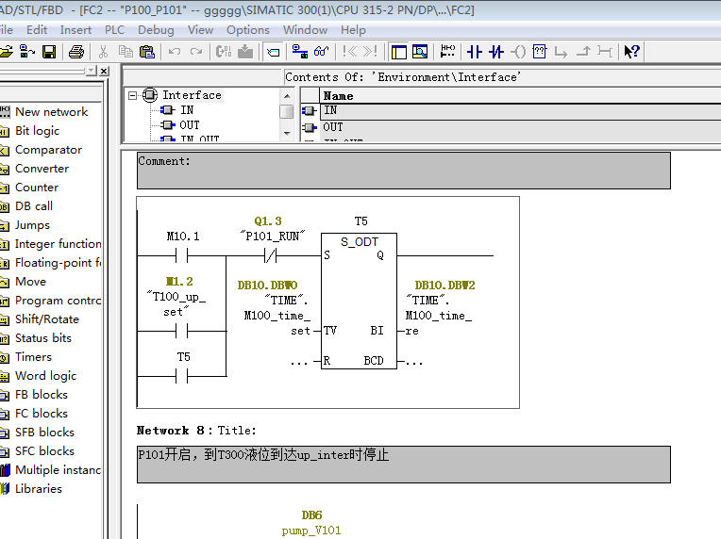Expand the Move folder
The height and width of the screenshot is (539, 721).
[30, 282]
